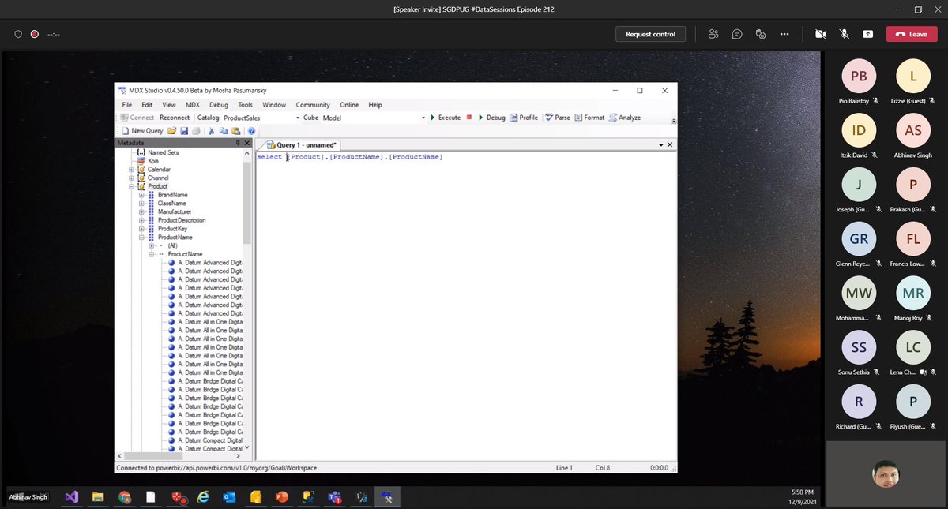948x509 pixels.
Task: Expand the BrandName hierarchy node
Action: click(141, 195)
